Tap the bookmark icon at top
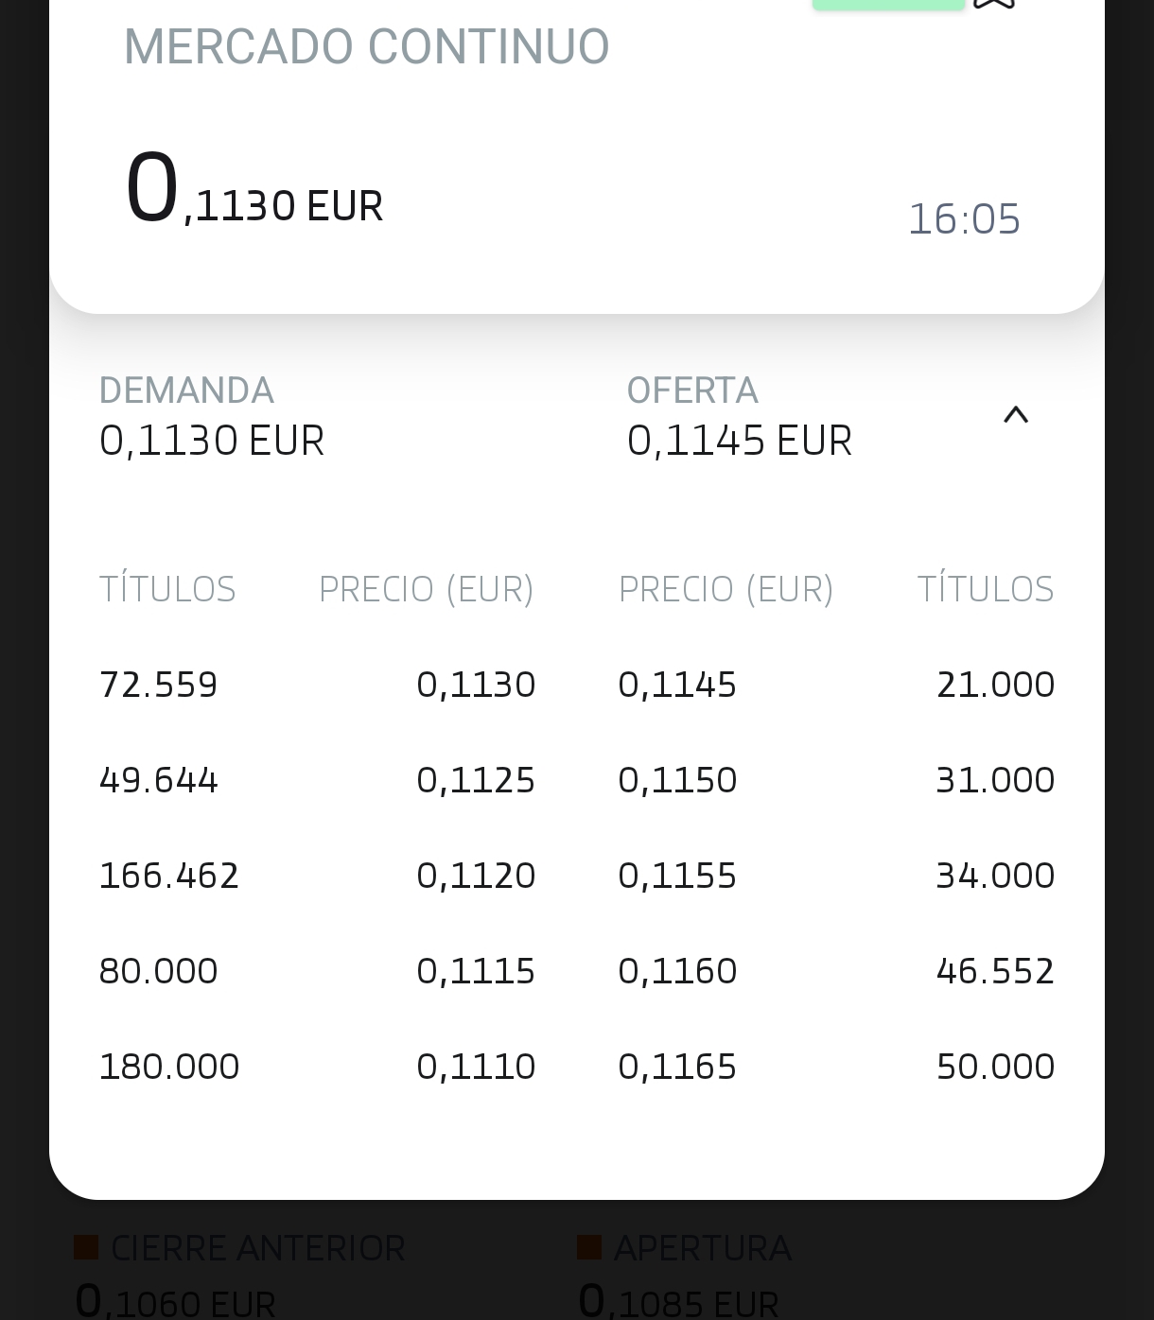The width and height of the screenshot is (1154, 1320). (993, 4)
